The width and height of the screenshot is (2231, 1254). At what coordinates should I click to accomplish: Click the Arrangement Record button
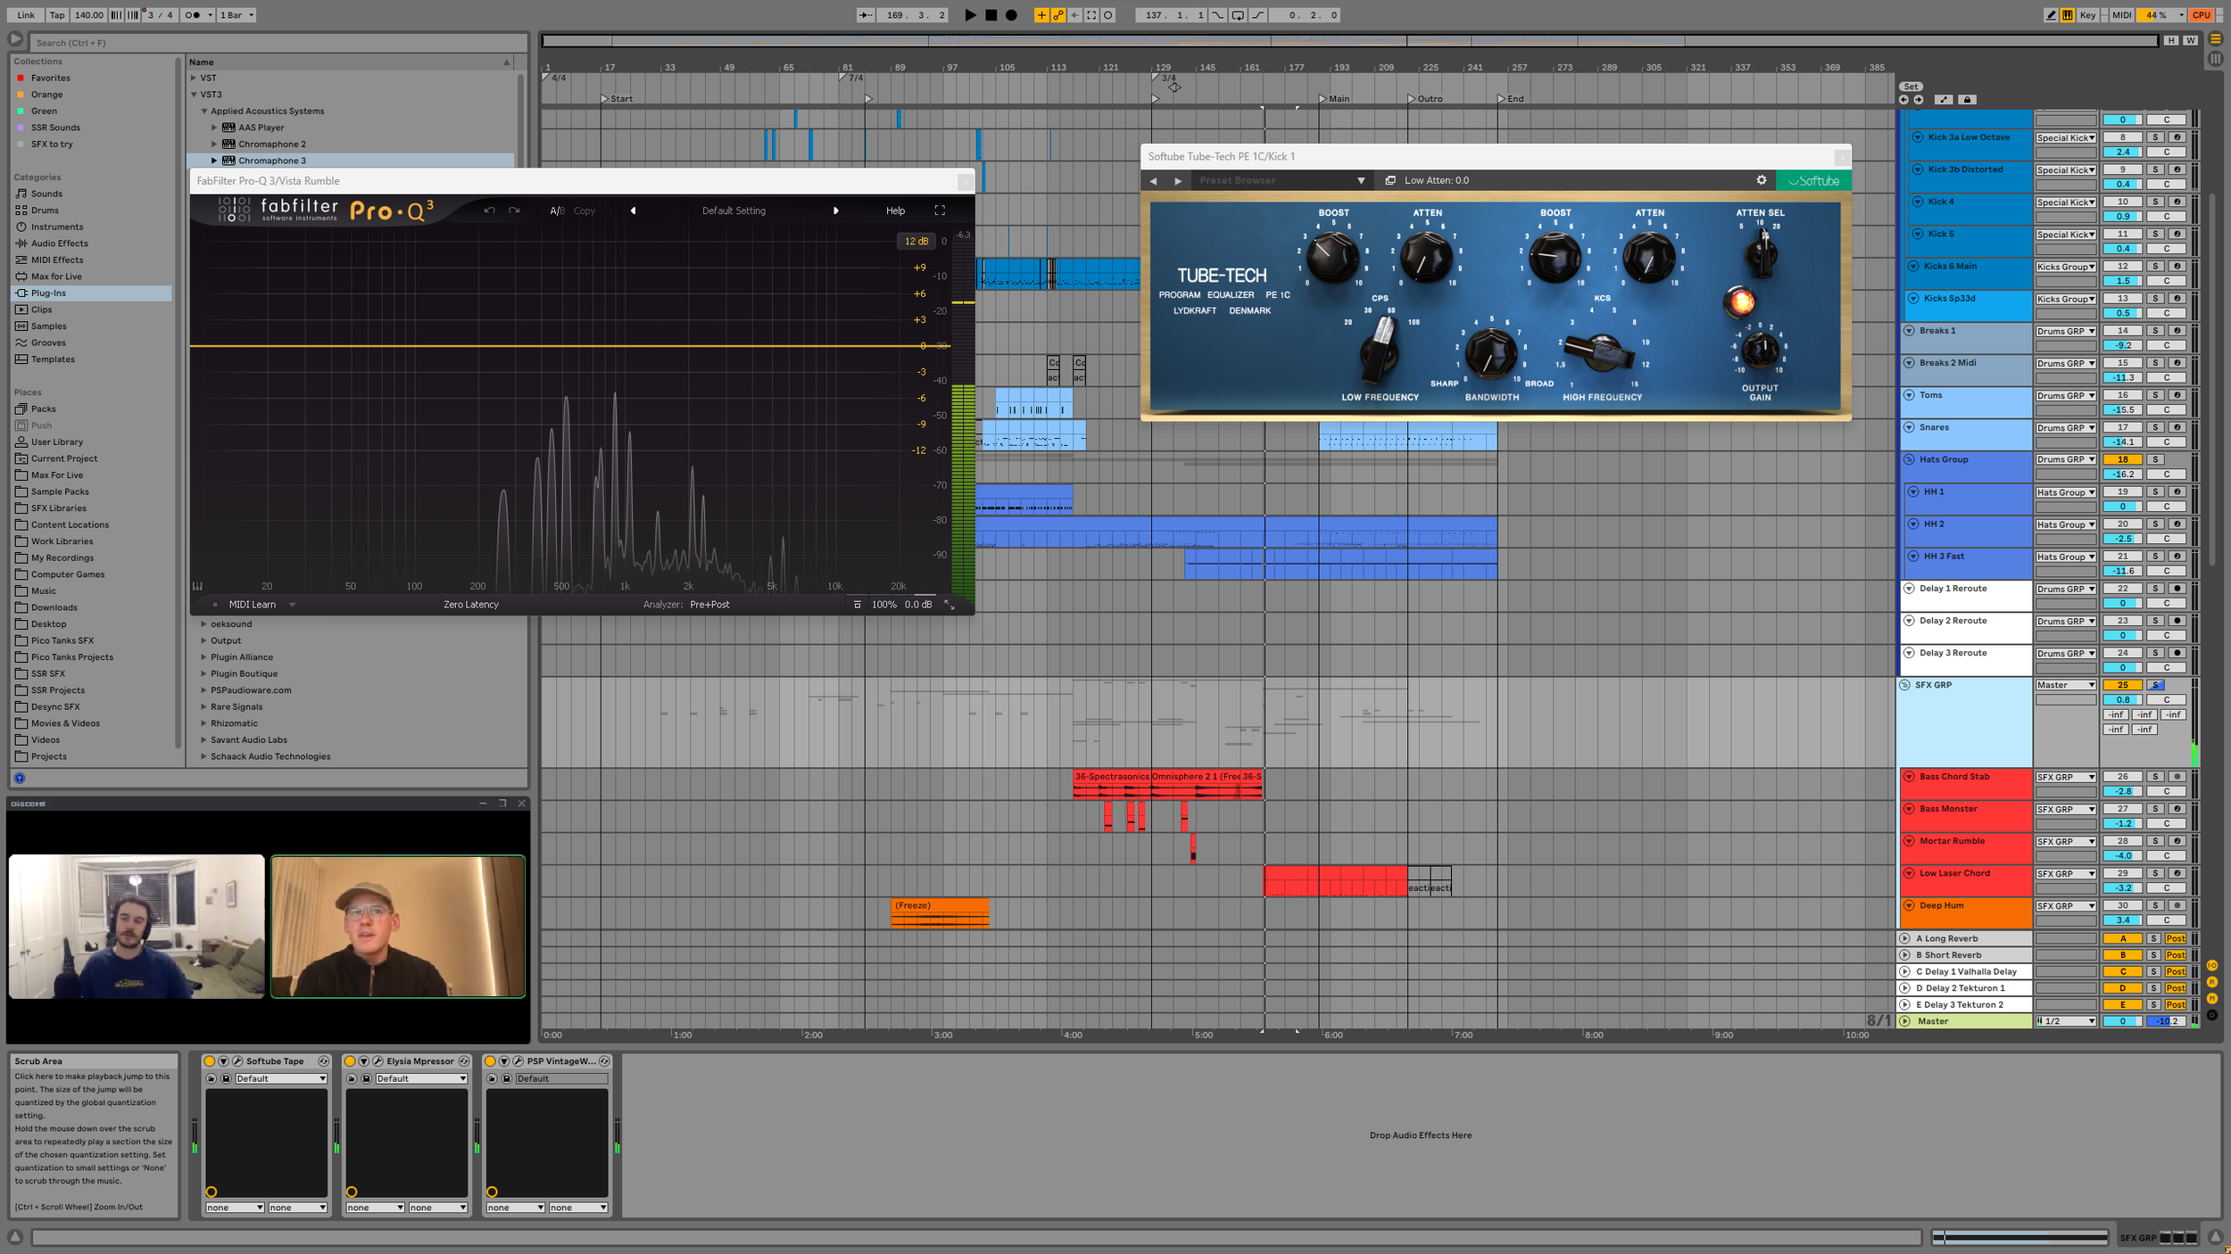[1011, 15]
